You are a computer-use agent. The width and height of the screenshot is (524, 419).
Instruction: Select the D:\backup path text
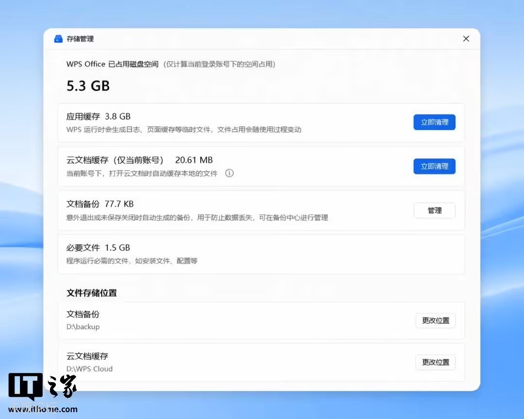[83, 327]
